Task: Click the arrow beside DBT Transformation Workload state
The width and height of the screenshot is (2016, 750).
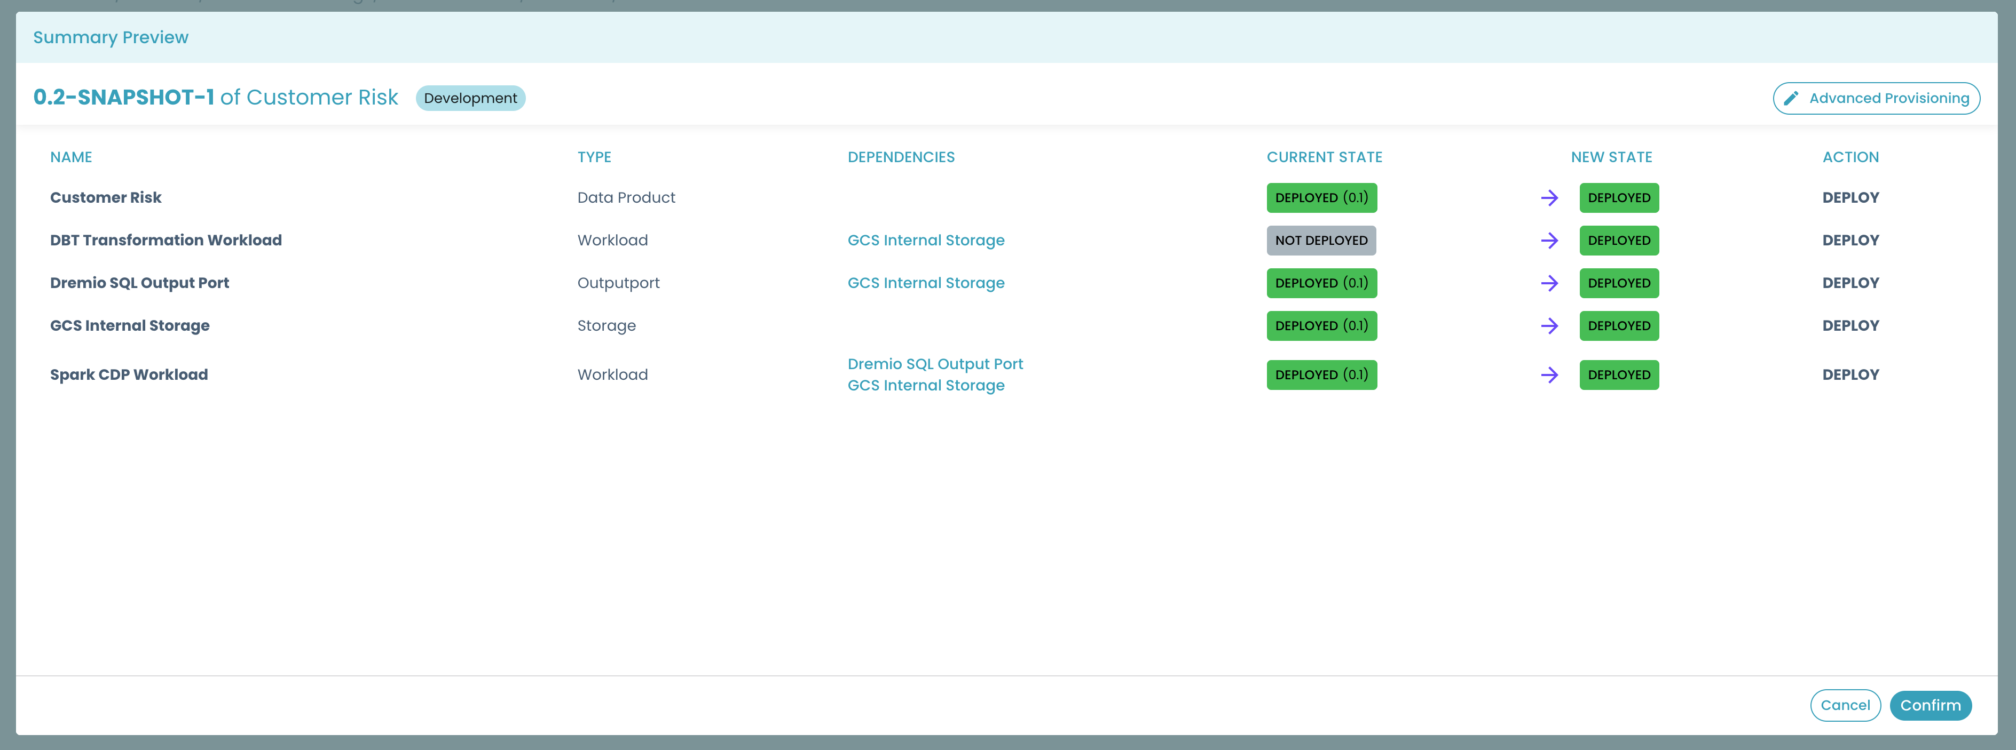Action: tap(1550, 240)
